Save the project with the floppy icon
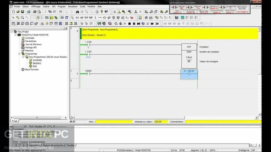 point(23,12)
